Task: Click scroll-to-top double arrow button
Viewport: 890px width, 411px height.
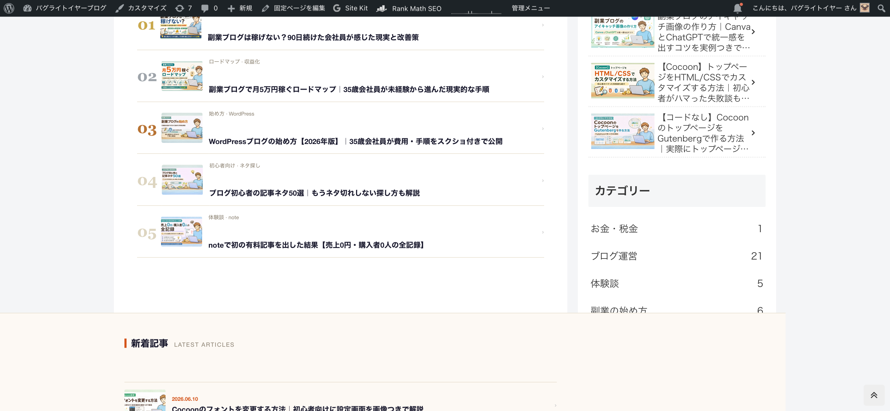Action: 874,395
